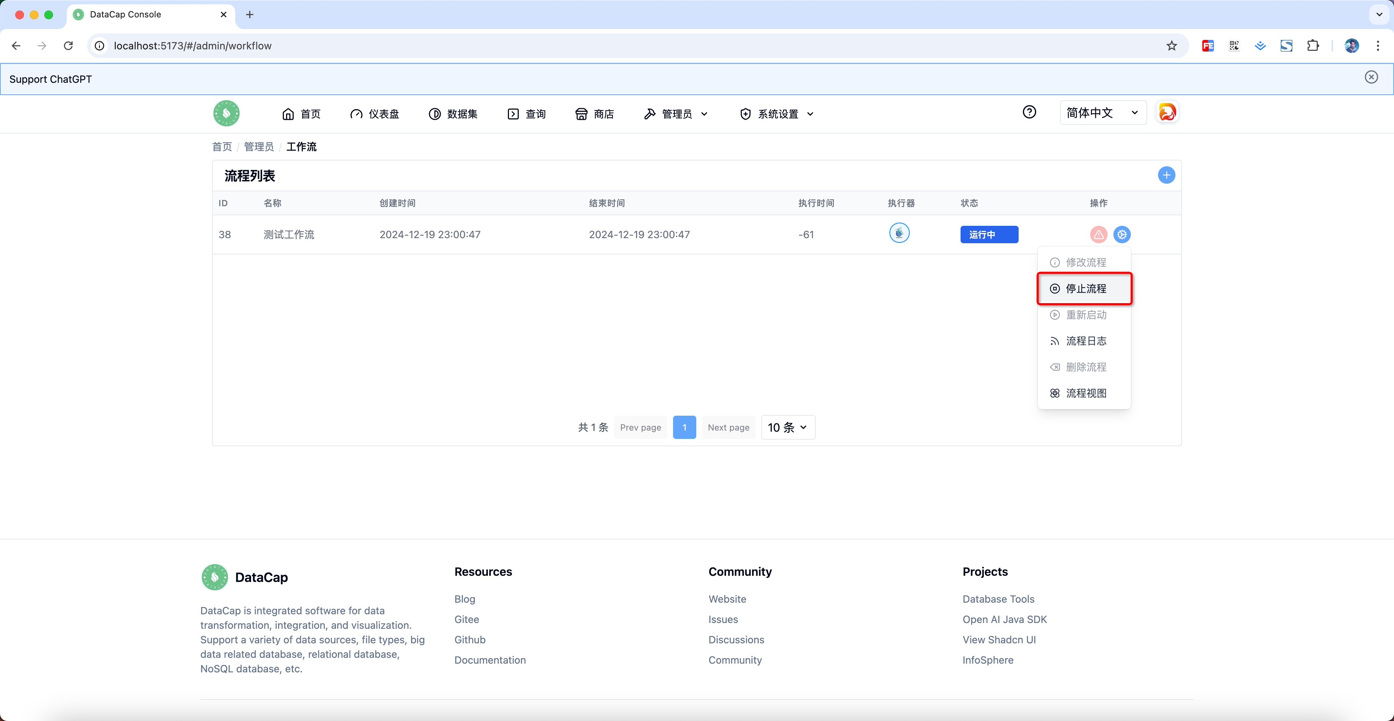Click page number 1 button
The height and width of the screenshot is (721, 1394).
coord(684,428)
